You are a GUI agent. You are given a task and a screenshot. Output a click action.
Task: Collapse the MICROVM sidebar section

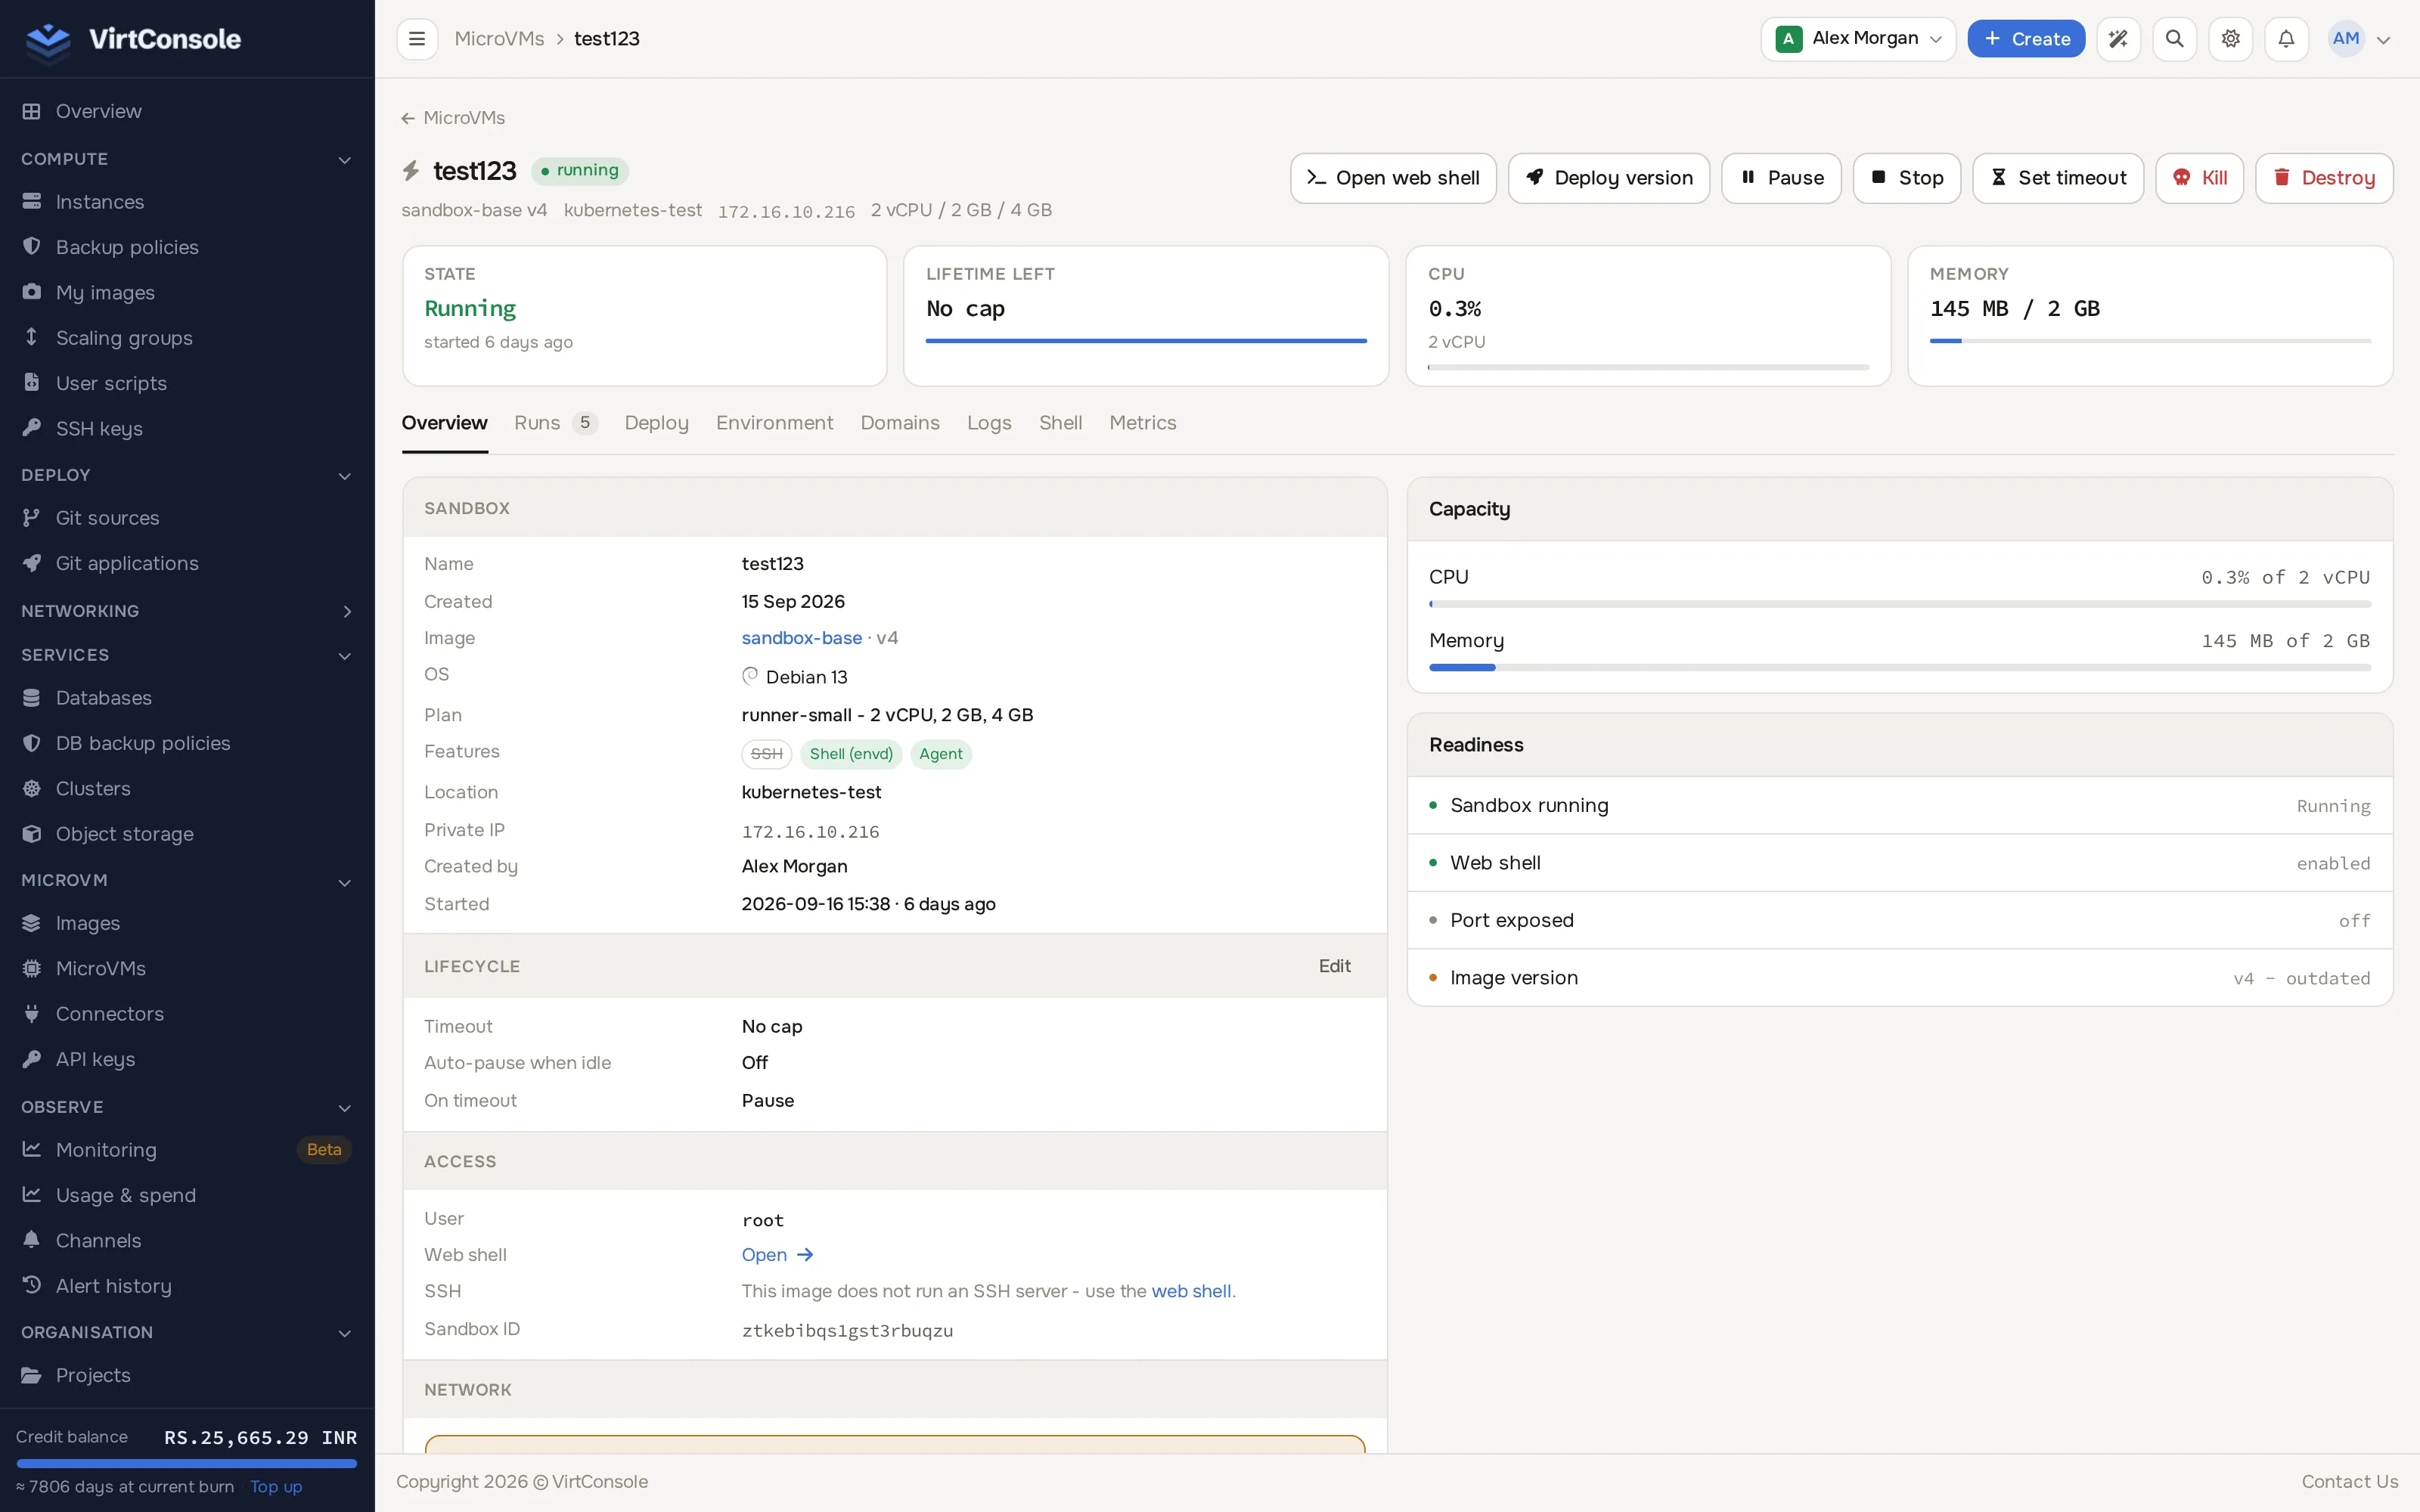(x=186, y=881)
